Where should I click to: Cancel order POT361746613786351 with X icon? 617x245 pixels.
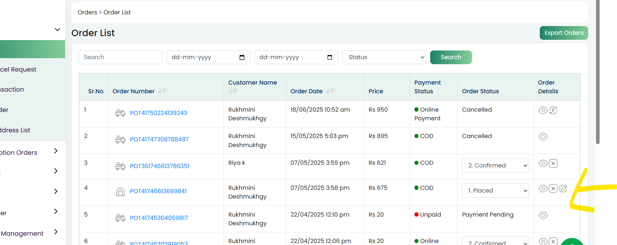[553, 163]
